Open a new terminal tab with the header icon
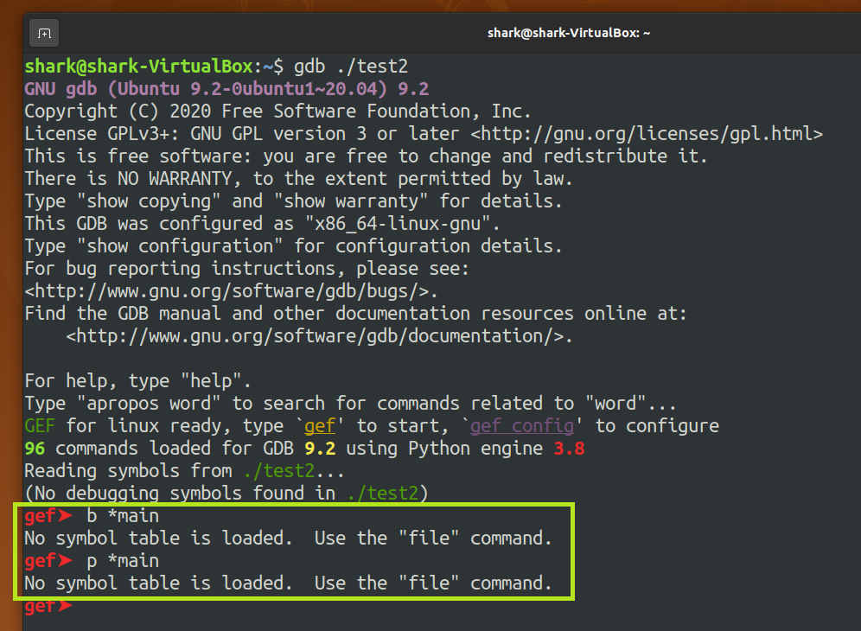This screenshot has width=861, height=631. (44, 34)
